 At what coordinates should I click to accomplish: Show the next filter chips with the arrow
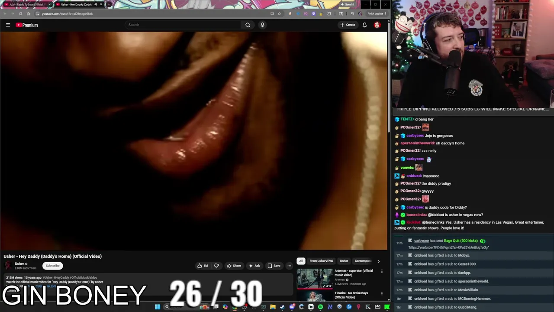[378, 261]
